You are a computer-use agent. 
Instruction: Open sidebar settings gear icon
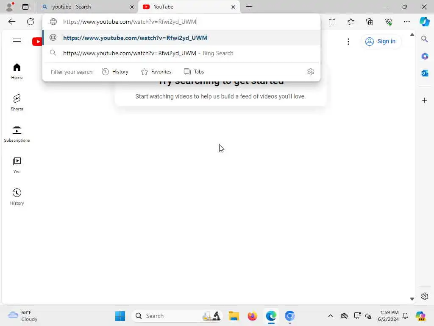(424, 296)
